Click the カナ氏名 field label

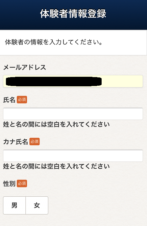[x=15, y=142]
